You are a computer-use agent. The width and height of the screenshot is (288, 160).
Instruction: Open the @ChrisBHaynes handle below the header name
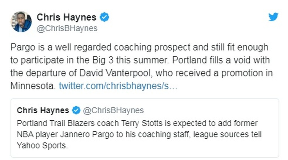[67, 28]
